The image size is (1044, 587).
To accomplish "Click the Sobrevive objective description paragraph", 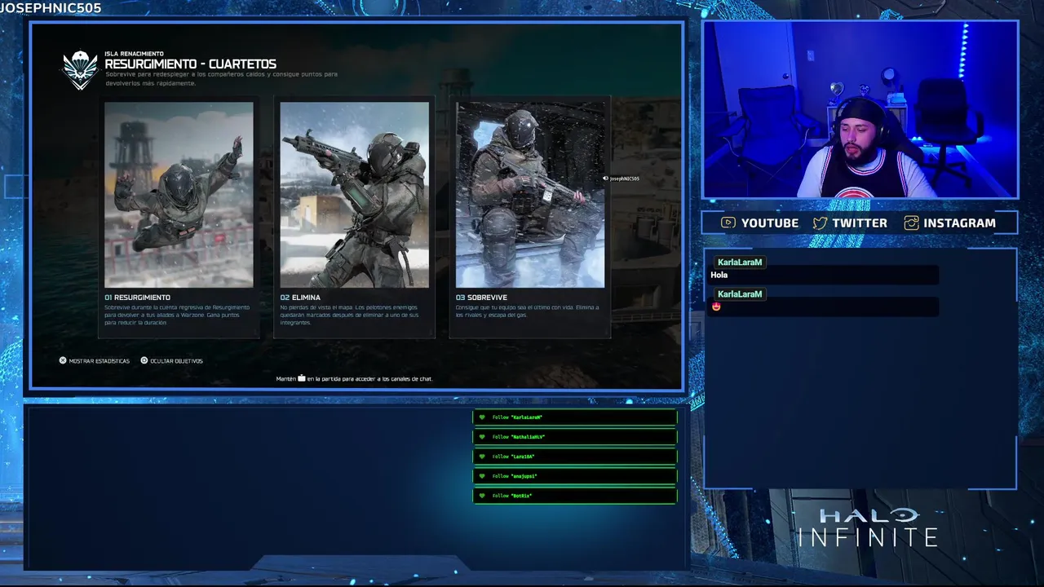I will (528, 311).
